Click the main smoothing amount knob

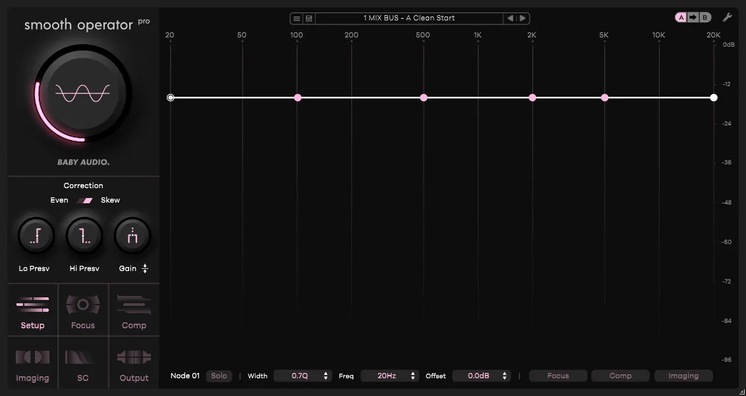click(x=83, y=93)
